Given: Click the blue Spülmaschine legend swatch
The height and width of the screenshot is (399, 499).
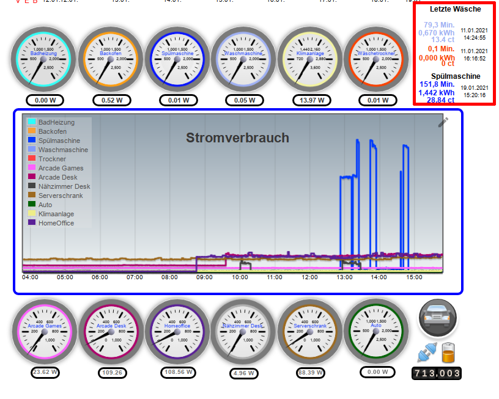Looking at the screenshot, I should coord(32,140).
